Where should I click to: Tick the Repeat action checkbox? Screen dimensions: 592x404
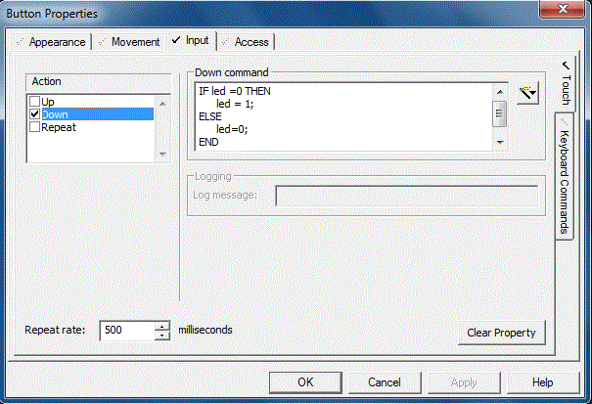point(35,127)
